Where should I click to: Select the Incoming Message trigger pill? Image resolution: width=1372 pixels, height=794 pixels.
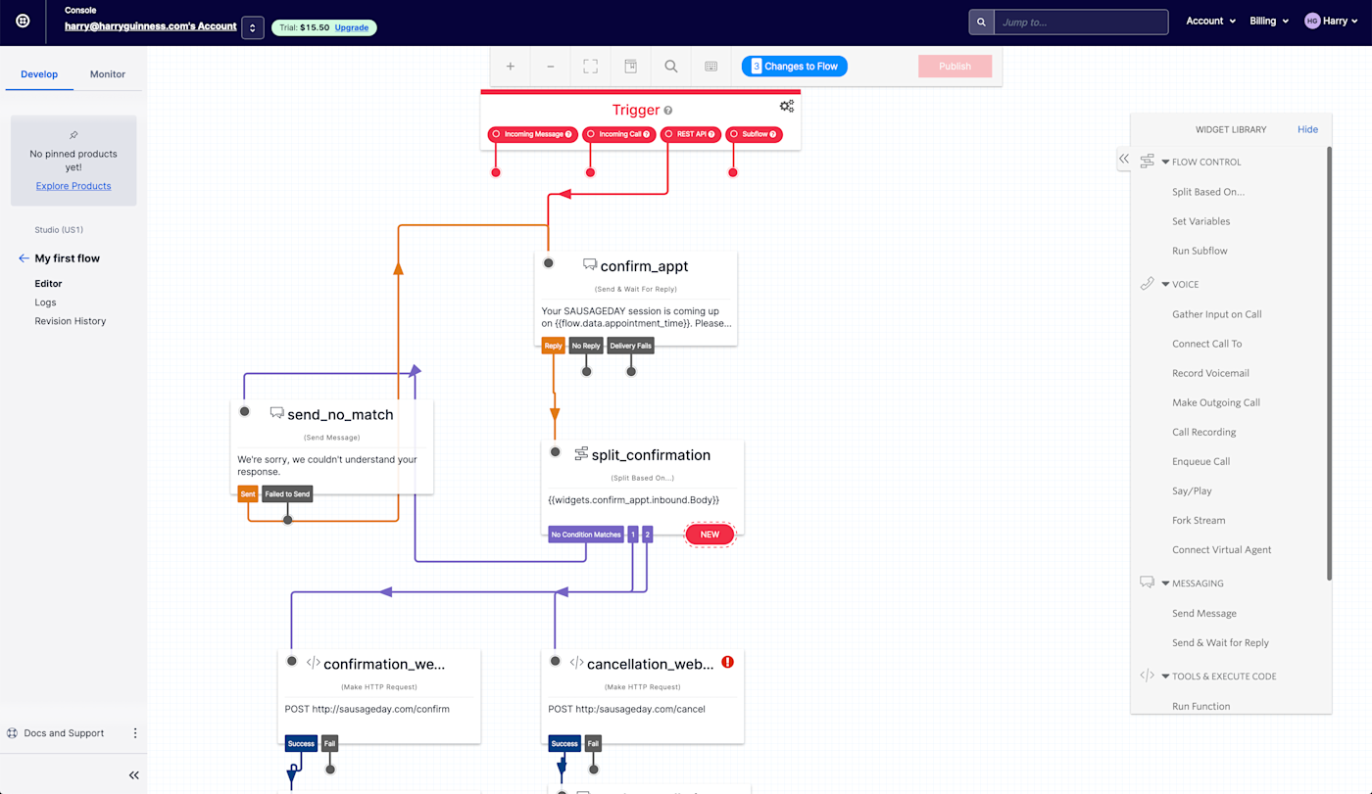pyautogui.click(x=533, y=134)
